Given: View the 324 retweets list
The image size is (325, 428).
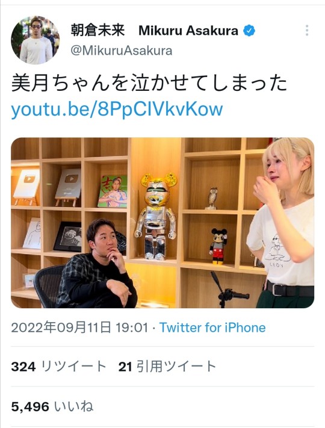Looking at the screenshot, I should tap(58, 367).
